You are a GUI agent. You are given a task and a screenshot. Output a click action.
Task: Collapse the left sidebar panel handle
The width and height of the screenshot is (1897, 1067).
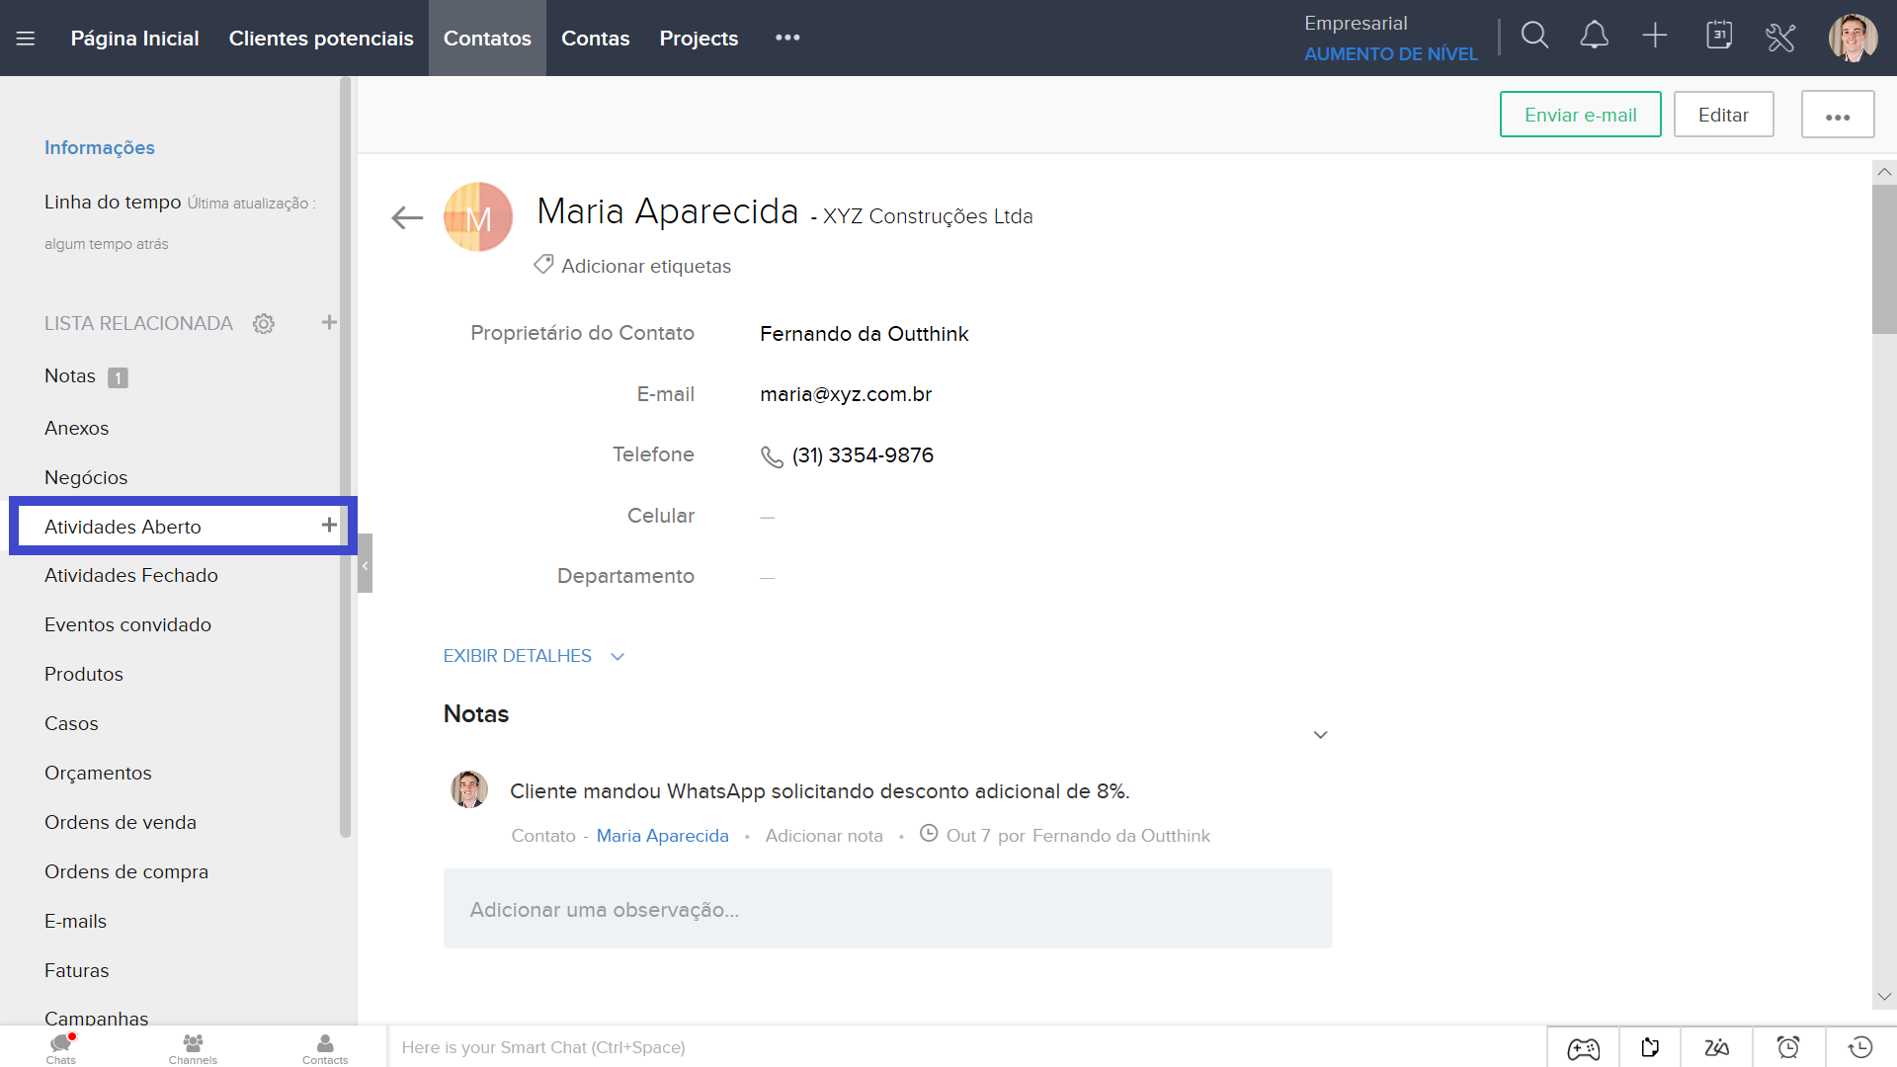coord(365,564)
